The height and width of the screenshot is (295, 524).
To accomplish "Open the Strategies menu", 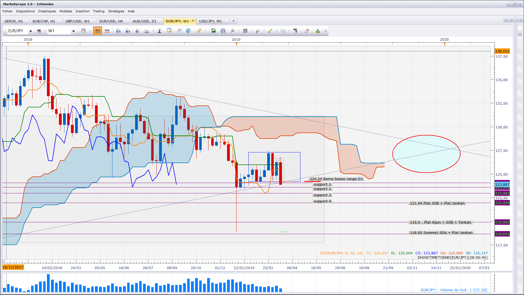I will (116, 11).
